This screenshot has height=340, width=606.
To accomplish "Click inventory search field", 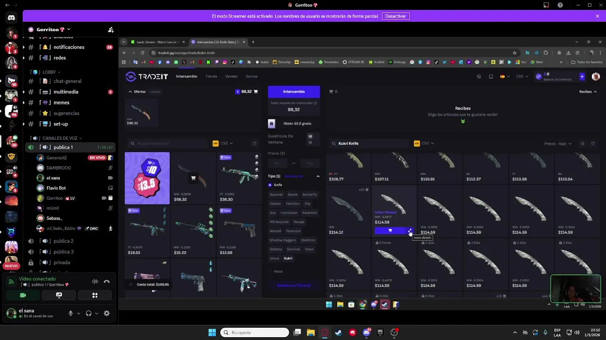I will [x=168, y=143].
